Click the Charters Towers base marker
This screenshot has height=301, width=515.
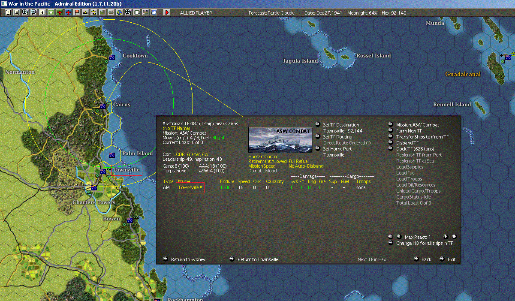[x=93, y=188]
